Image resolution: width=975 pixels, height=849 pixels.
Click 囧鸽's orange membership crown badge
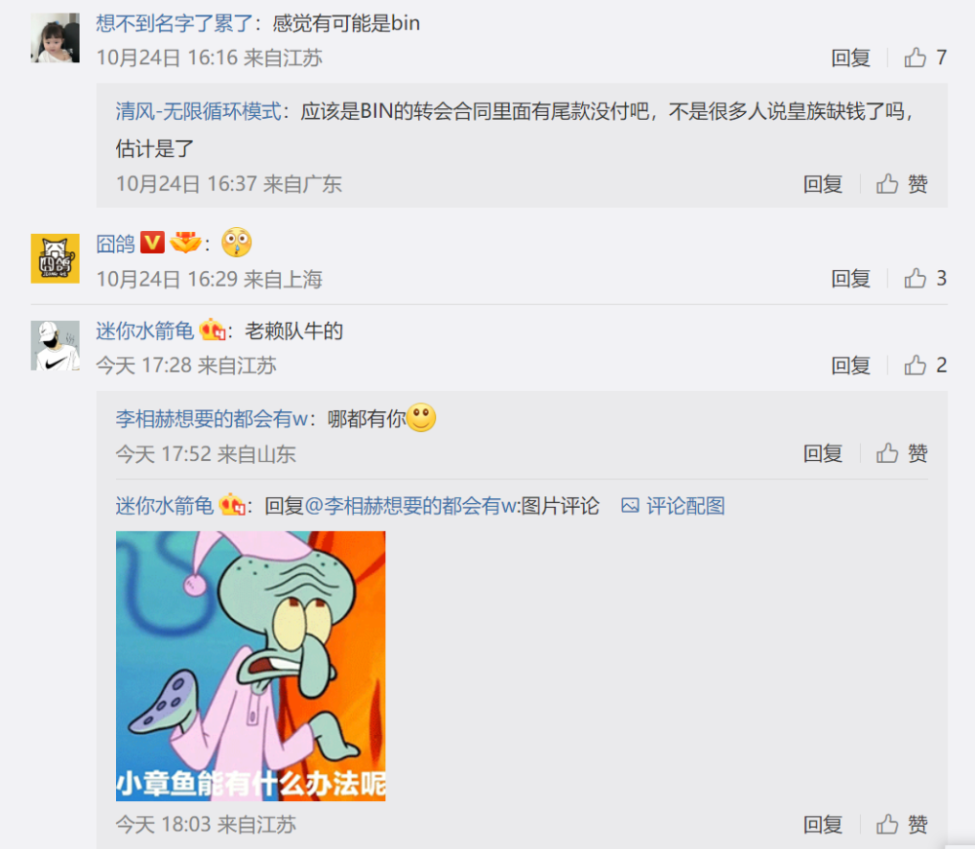click(x=185, y=243)
